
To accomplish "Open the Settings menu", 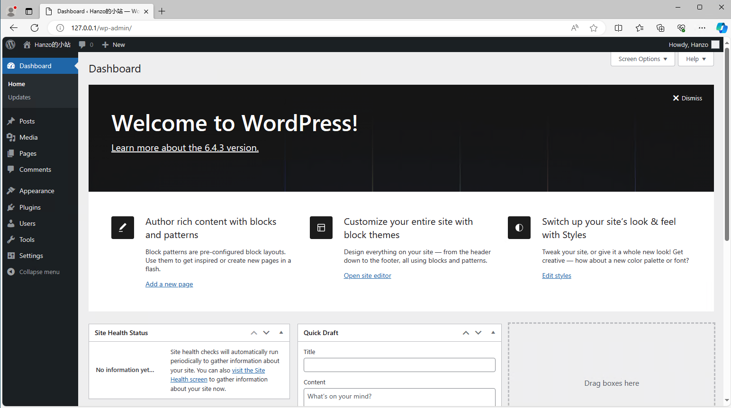I will click(x=40, y=256).
